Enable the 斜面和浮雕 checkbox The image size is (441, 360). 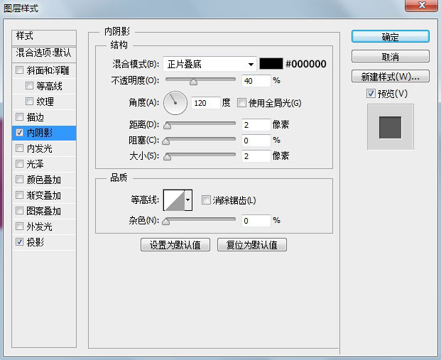click(x=19, y=70)
